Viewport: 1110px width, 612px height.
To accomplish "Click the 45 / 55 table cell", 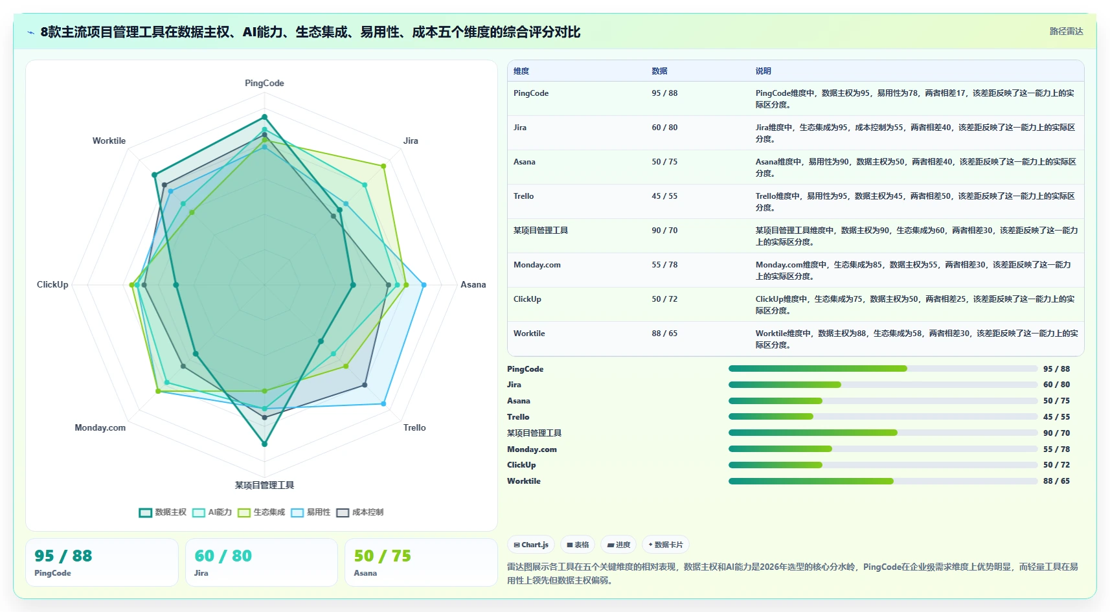I will (664, 196).
